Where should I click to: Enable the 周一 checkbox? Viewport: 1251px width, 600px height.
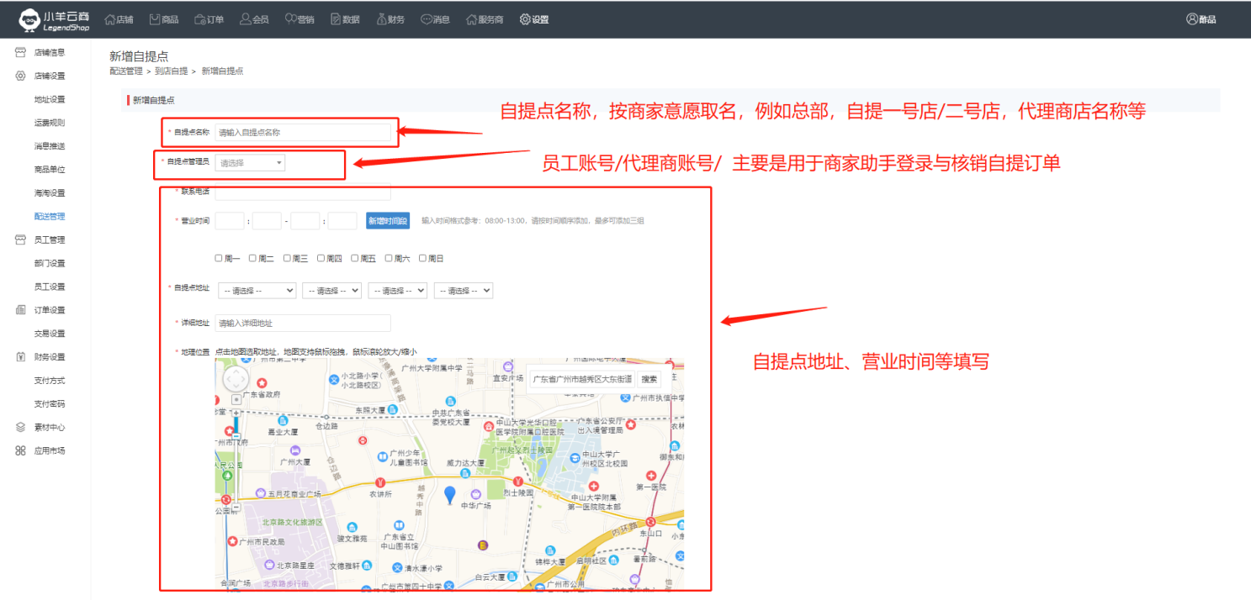219,259
